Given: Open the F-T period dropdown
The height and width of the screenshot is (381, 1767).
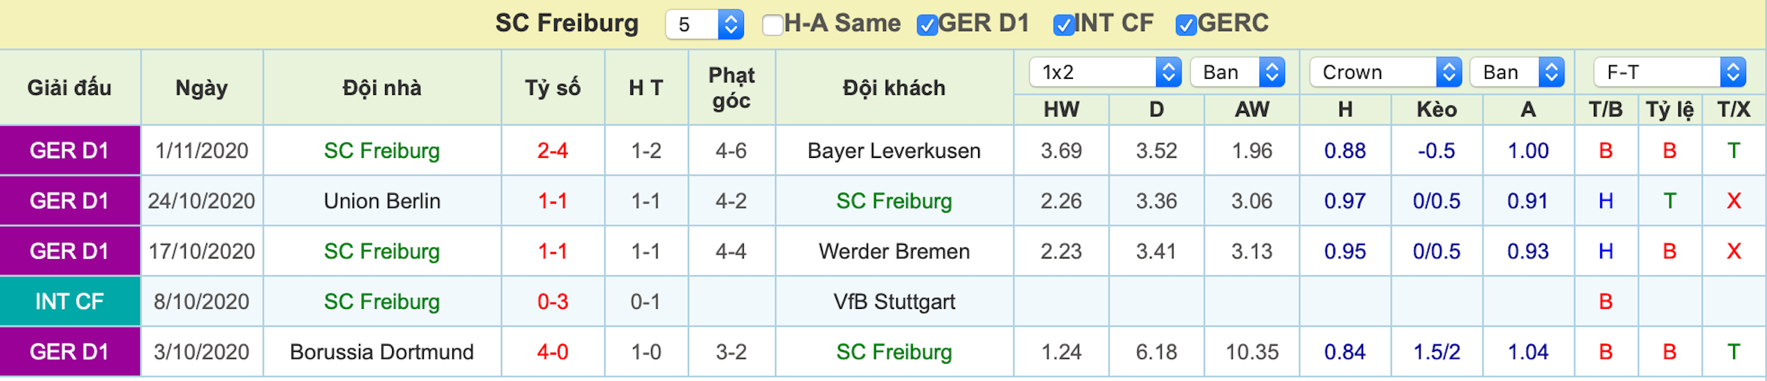Looking at the screenshot, I should (x=1670, y=72).
